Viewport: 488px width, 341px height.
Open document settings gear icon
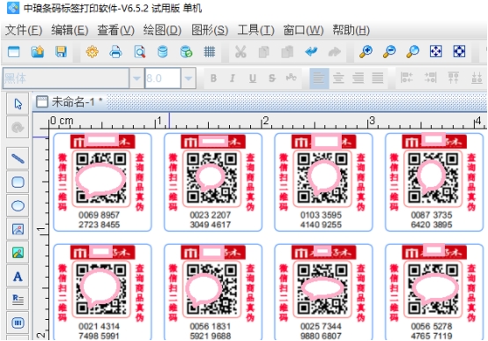92,52
